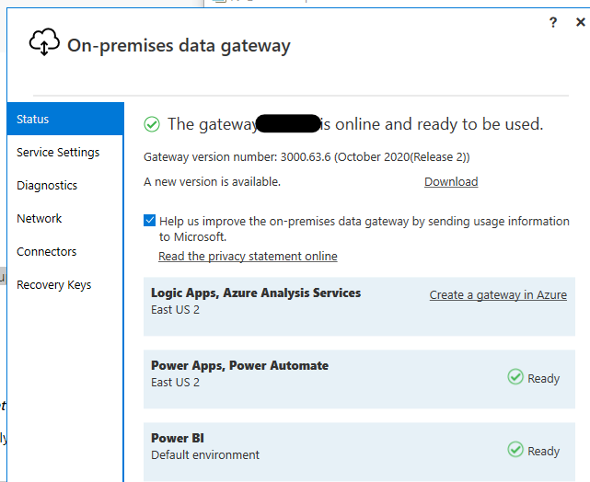Click the cloud gateway logo icon
This screenshot has height=482, width=590.
(x=44, y=41)
